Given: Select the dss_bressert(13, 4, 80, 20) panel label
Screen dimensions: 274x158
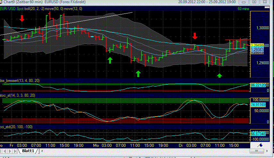Looking at the screenshot, I should pyautogui.click(x=20, y=81).
